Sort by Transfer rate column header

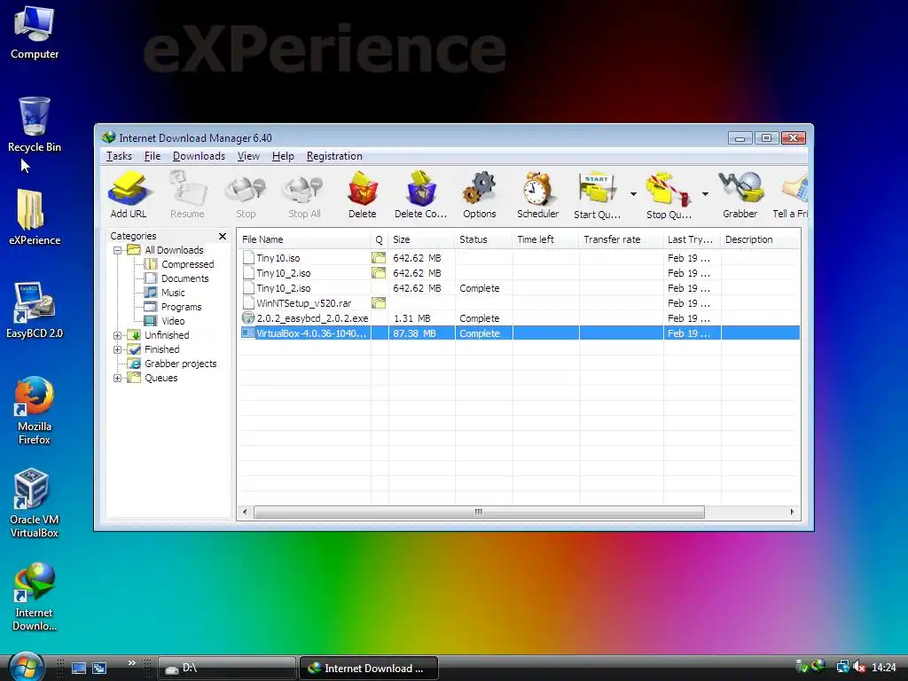tap(621, 239)
